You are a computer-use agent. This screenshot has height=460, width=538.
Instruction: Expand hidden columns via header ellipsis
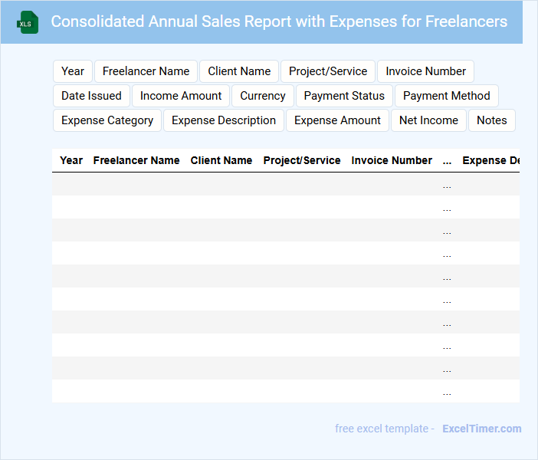click(x=447, y=160)
